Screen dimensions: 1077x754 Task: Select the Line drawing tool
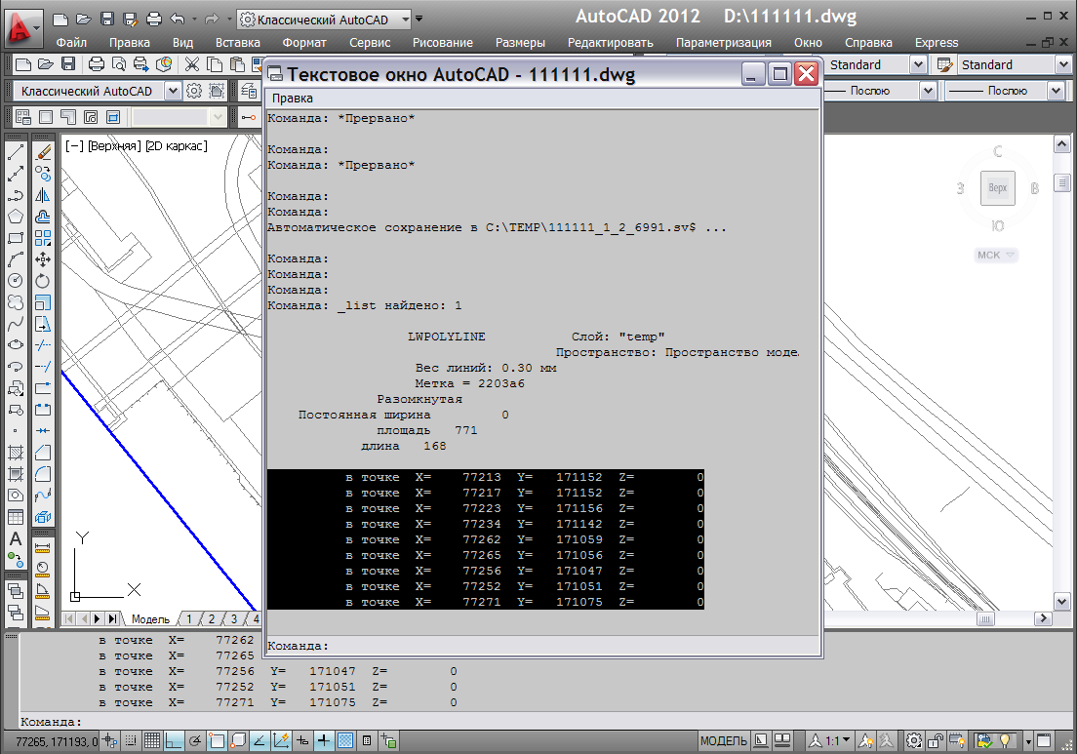pyautogui.click(x=16, y=153)
